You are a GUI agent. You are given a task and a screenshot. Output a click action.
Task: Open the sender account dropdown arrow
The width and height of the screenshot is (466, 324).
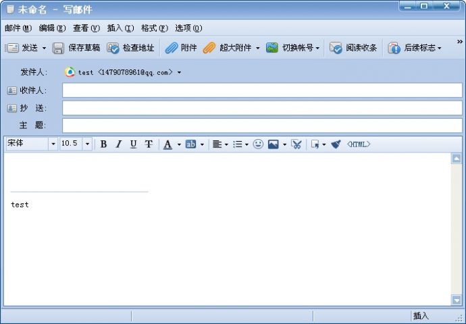point(179,72)
